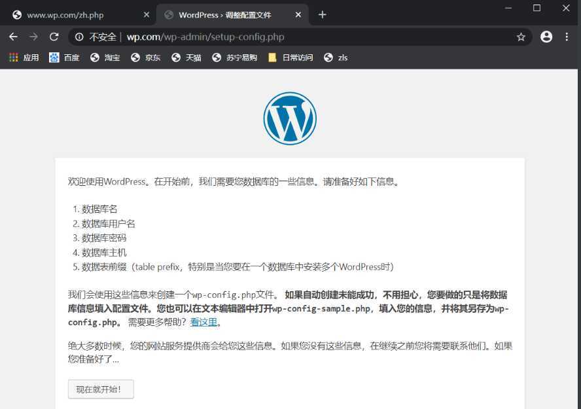Open the 淘宝 bookmark
This screenshot has width=581, height=409.
(105, 58)
